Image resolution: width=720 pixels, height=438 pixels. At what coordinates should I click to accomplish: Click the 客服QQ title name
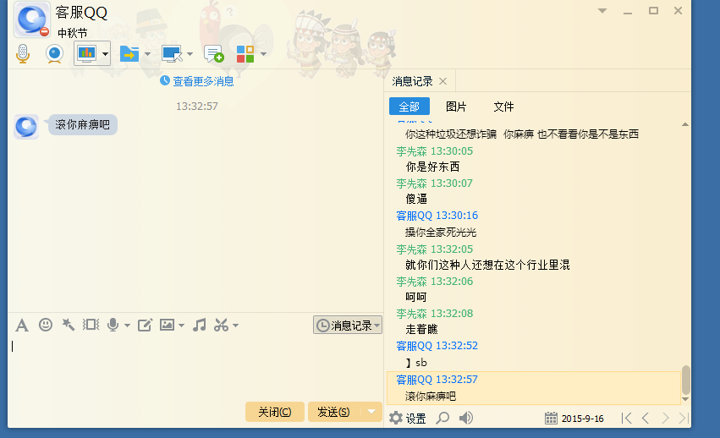81,13
